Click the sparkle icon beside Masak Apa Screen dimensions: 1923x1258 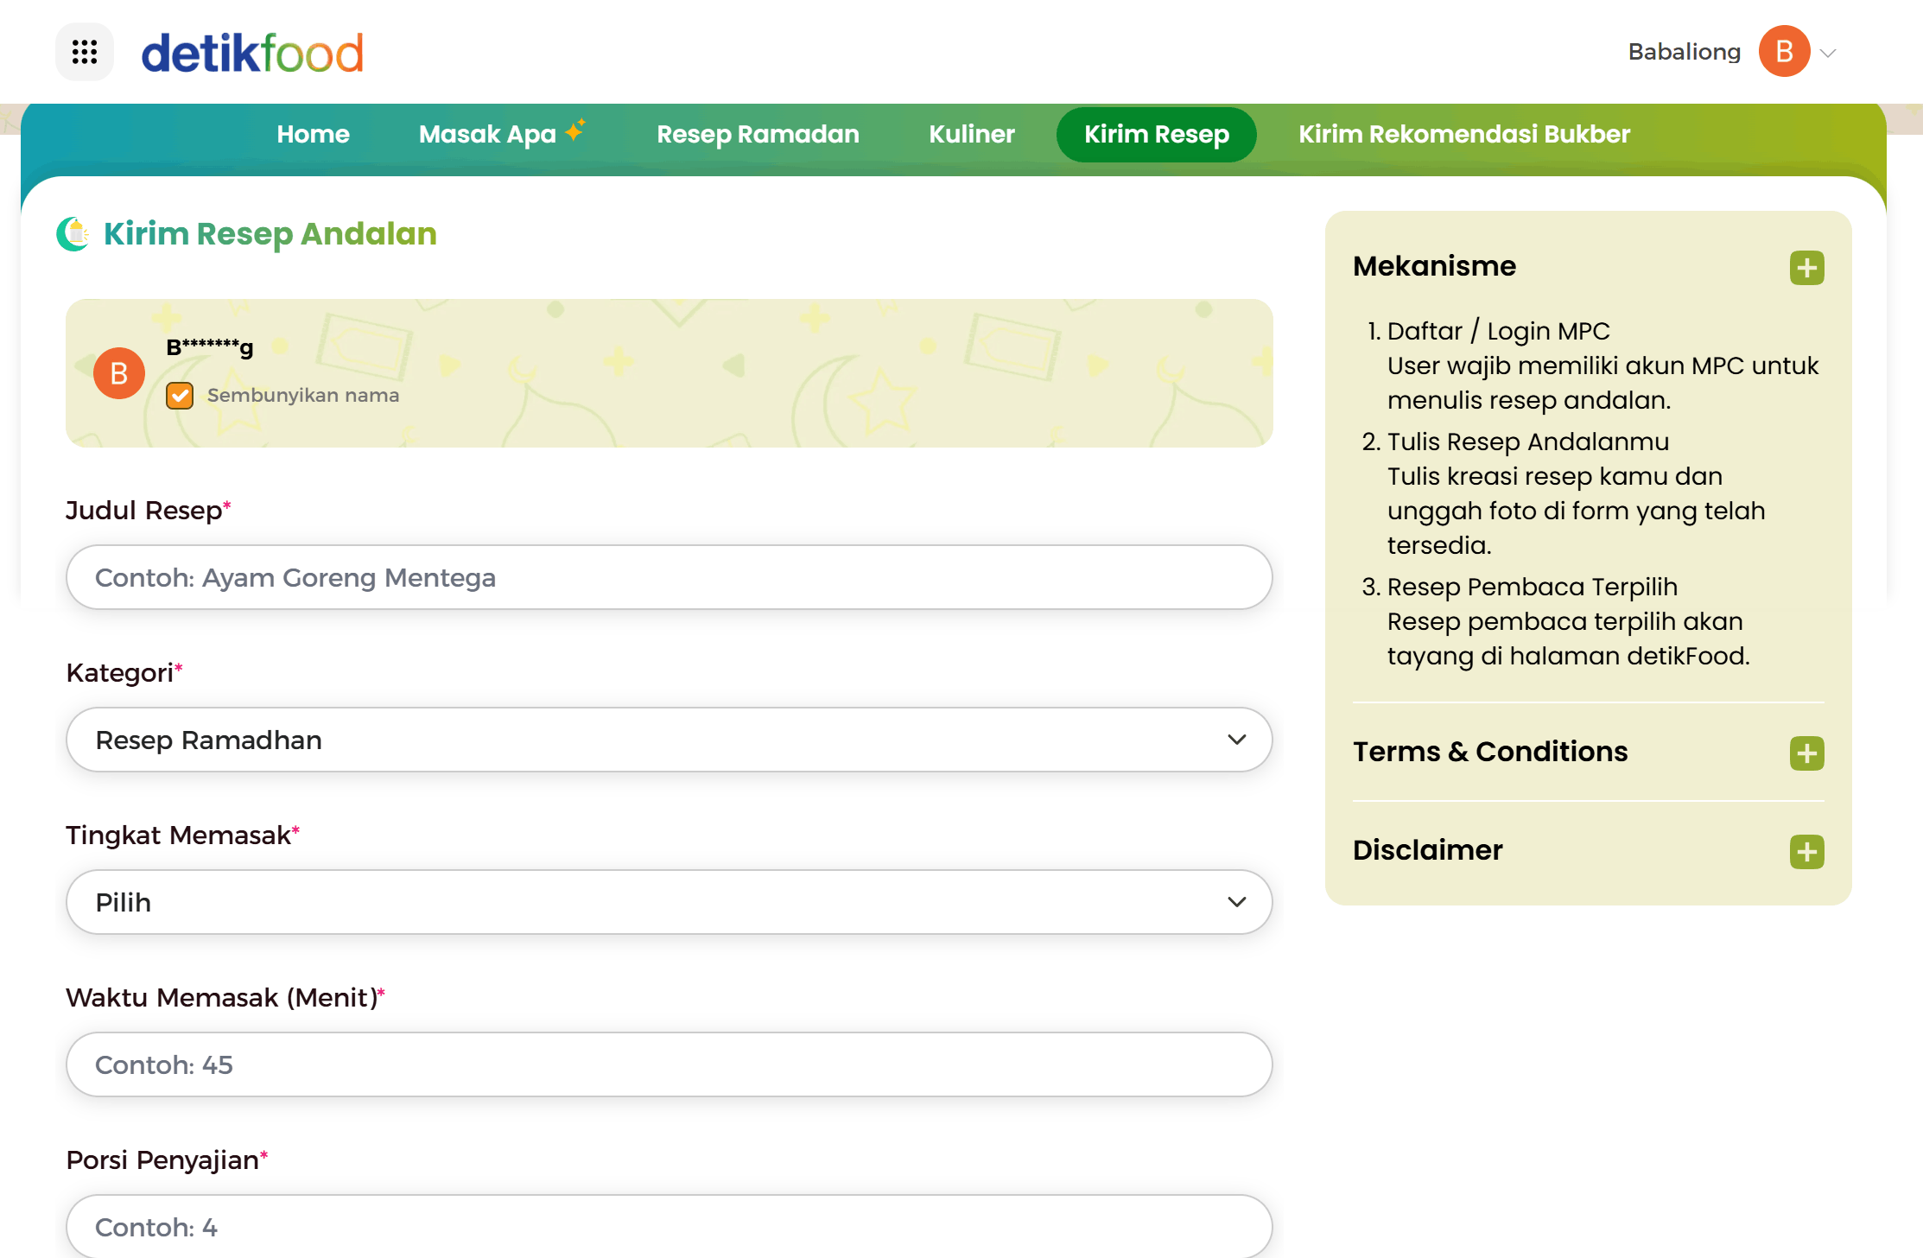[575, 130]
